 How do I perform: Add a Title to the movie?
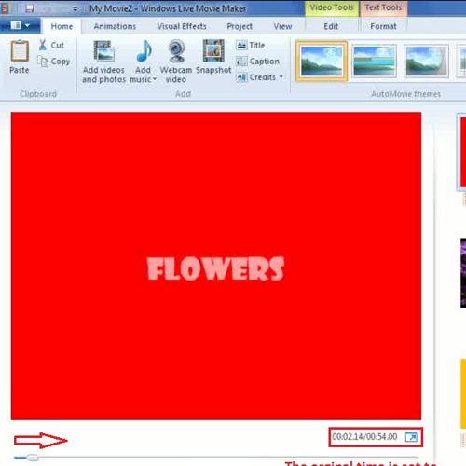[x=251, y=46]
